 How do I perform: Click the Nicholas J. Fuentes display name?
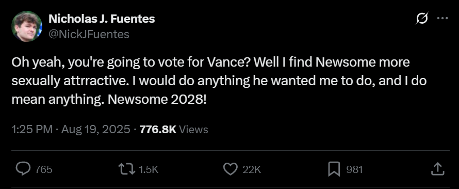(x=102, y=19)
